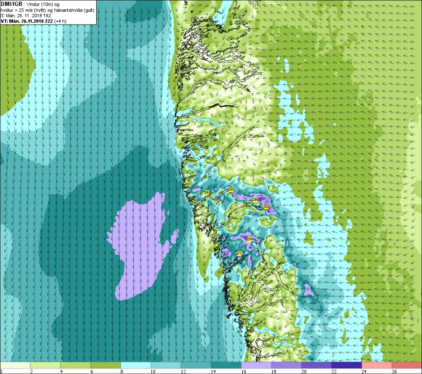
Task: Select the 2–4 light green legend swatch
Action: point(45,365)
